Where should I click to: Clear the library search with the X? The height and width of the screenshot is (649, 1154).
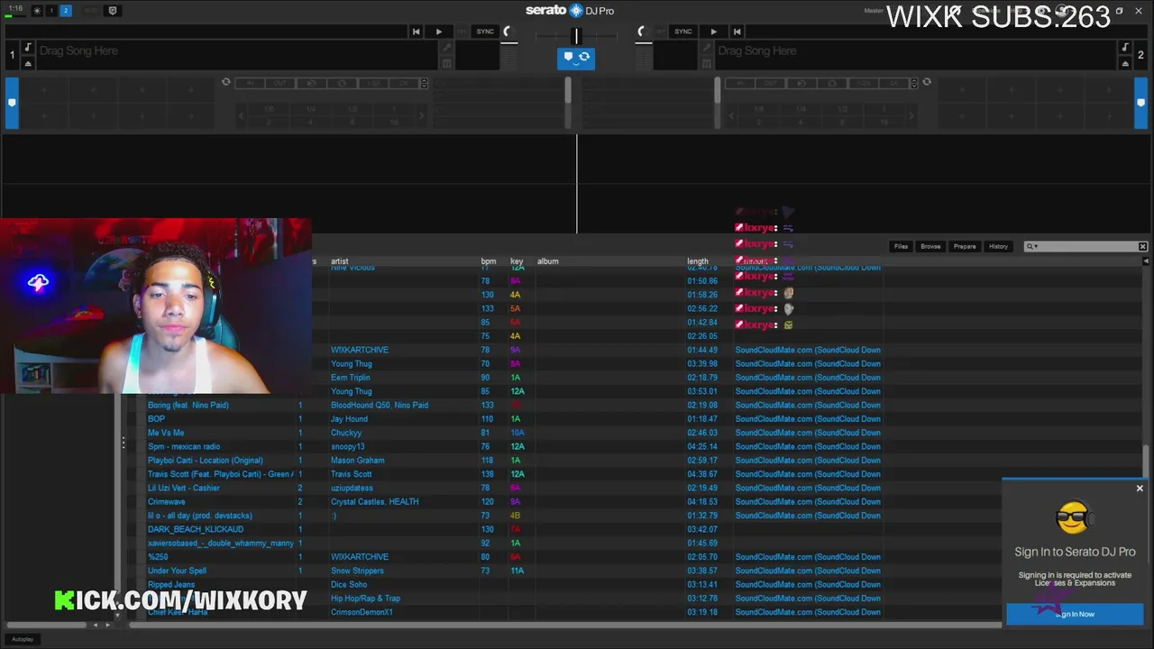pos(1142,246)
